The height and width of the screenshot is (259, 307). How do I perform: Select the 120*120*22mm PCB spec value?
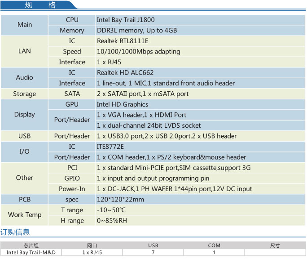click(x=120, y=200)
